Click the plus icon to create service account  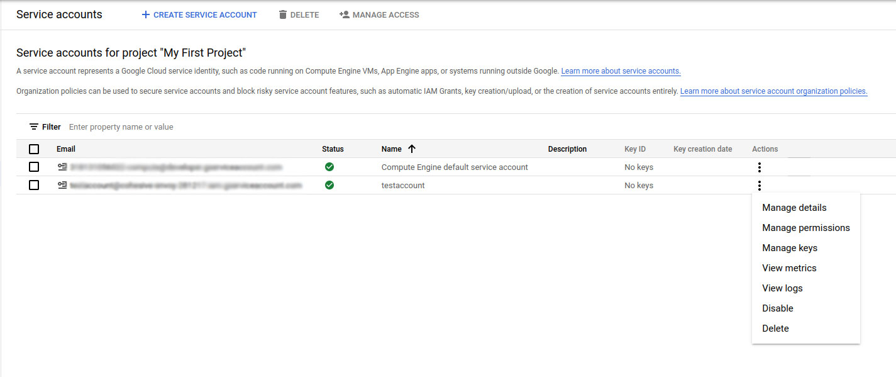(146, 14)
